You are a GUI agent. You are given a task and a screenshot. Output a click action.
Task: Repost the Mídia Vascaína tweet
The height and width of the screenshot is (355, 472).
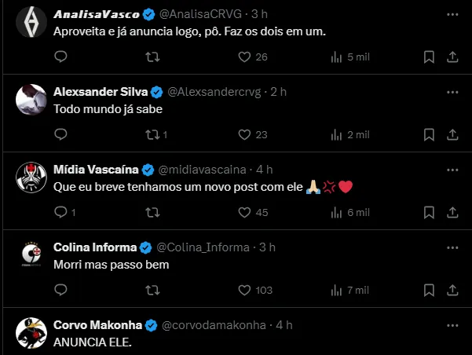coord(153,212)
